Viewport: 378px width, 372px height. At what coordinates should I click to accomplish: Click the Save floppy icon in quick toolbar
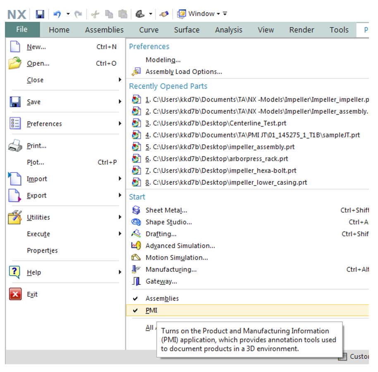coord(40,14)
